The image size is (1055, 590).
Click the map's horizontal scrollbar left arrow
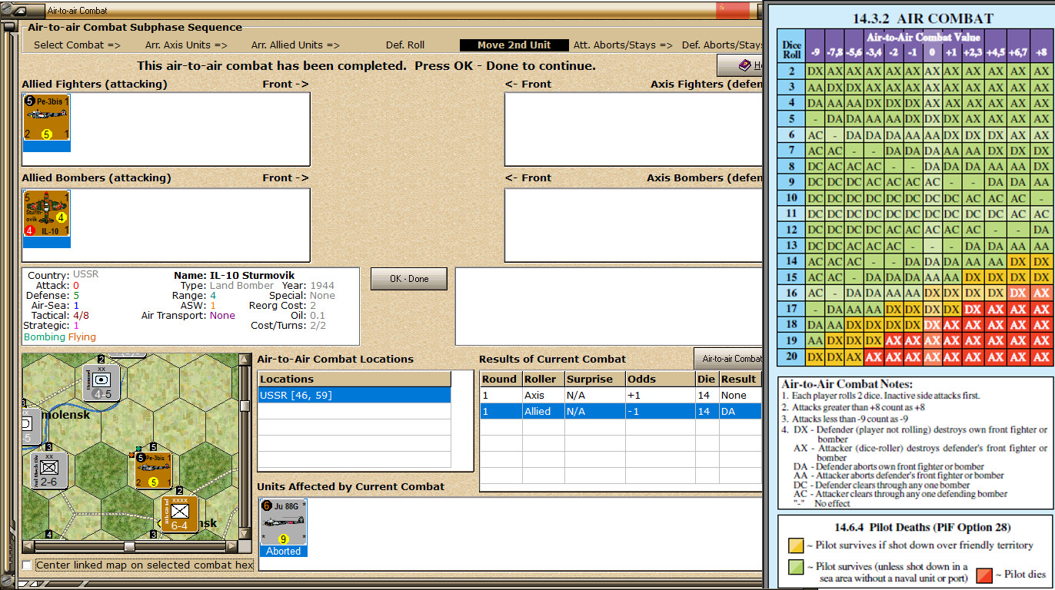[x=29, y=546]
